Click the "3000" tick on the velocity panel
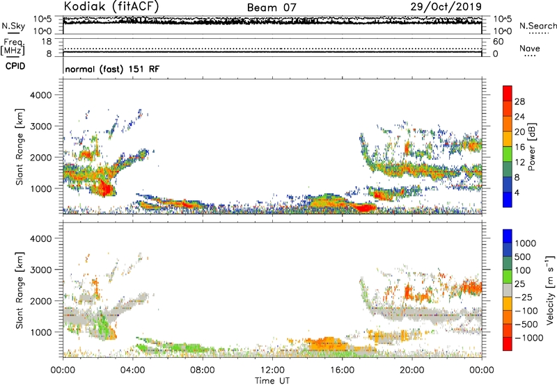The width and height of the screenshot is (557, 385). pyautogui.click(x=40, y=270)
